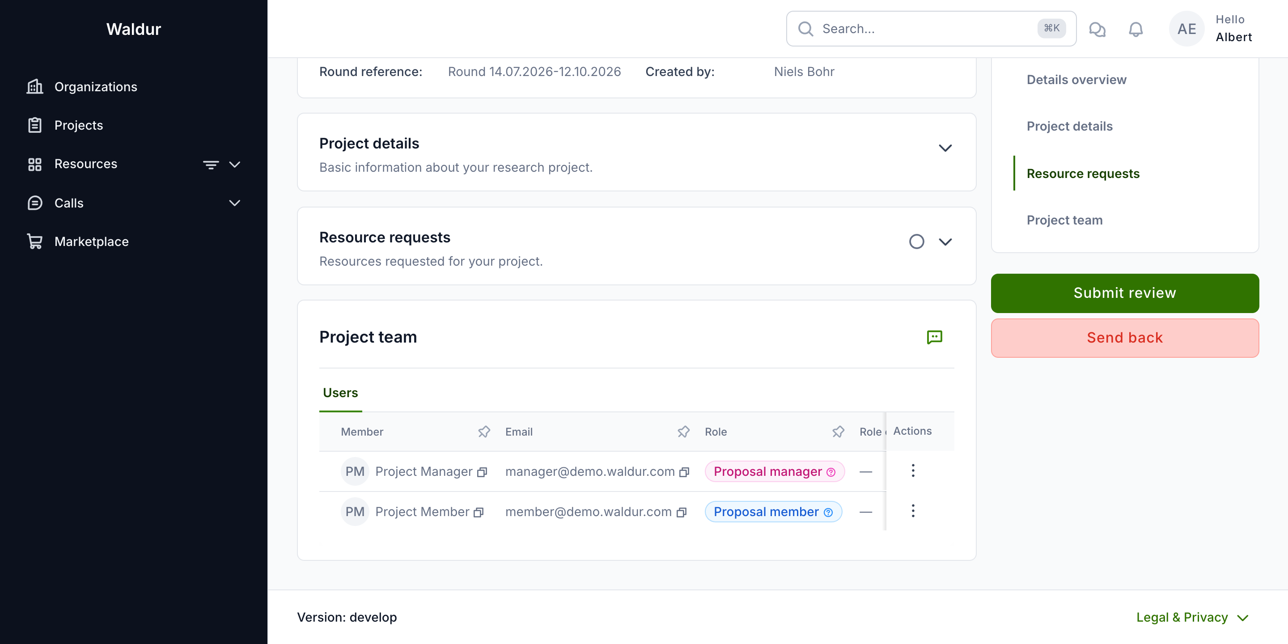Image resolution: width=1288 pixels, height=644 pixels.
Task: Click Version: develop footer text
Action: 347,617
